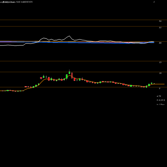Click the V: 0.19 X volume text

[161, 100]
